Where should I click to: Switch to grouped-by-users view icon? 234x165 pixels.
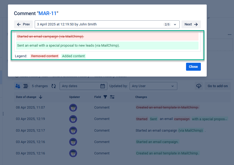[18, 86]
